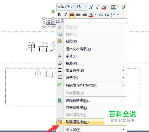Click the bullet list icon in menu
Screen dimensions: 149x132
point(60,70)
